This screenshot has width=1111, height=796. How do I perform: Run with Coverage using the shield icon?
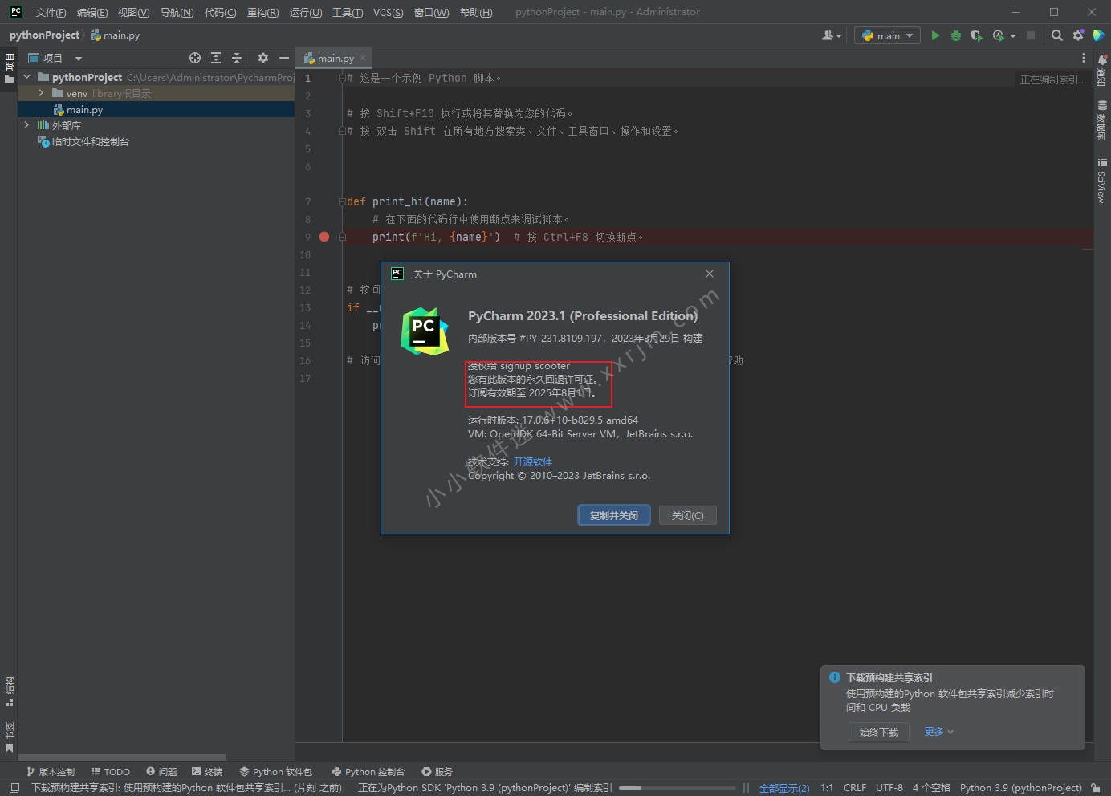977,35
